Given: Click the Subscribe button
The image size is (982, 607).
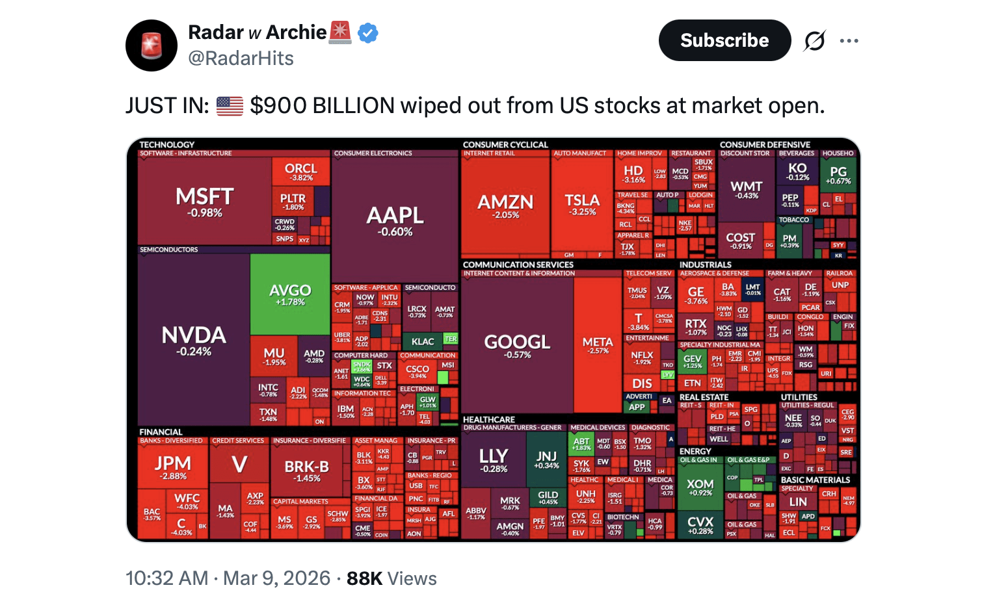Looking at the screenshot, I should [724, 40].
